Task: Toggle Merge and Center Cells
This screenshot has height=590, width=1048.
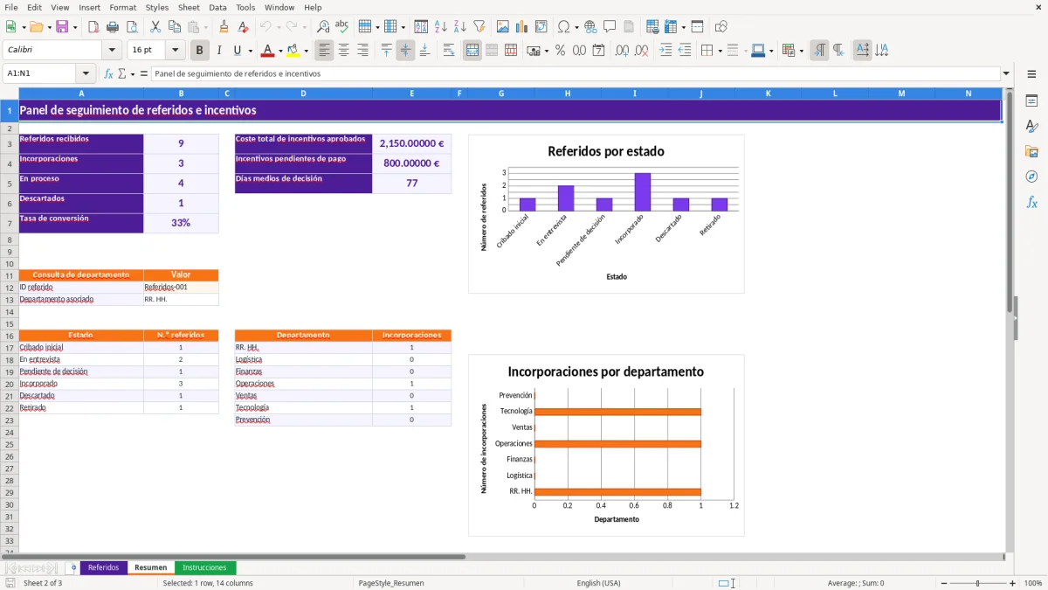Action: click(472, 51)
